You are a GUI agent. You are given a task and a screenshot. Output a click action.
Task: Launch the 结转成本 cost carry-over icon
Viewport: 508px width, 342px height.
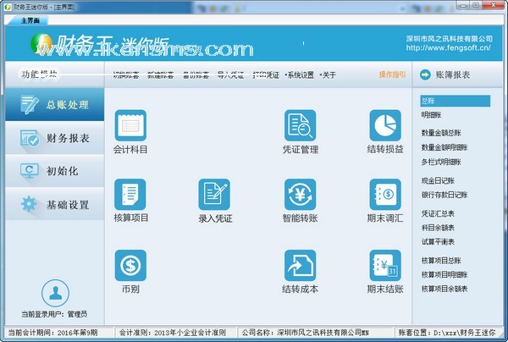(x=300, y=265)
